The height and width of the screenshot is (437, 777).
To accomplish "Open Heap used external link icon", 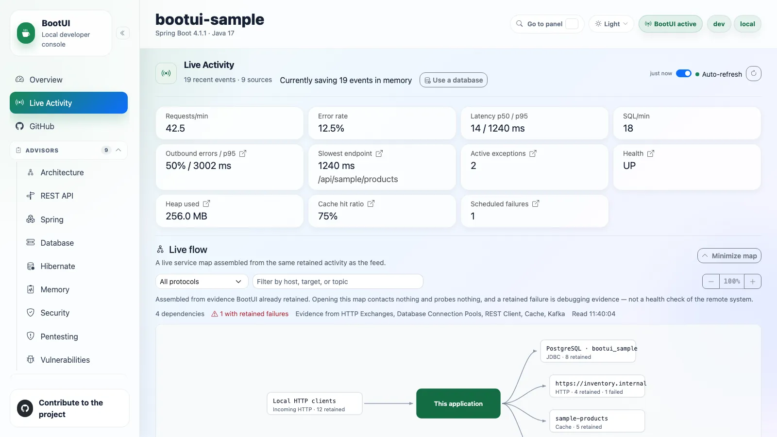I will point(206,204).
